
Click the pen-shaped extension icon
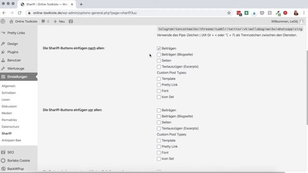278,13
